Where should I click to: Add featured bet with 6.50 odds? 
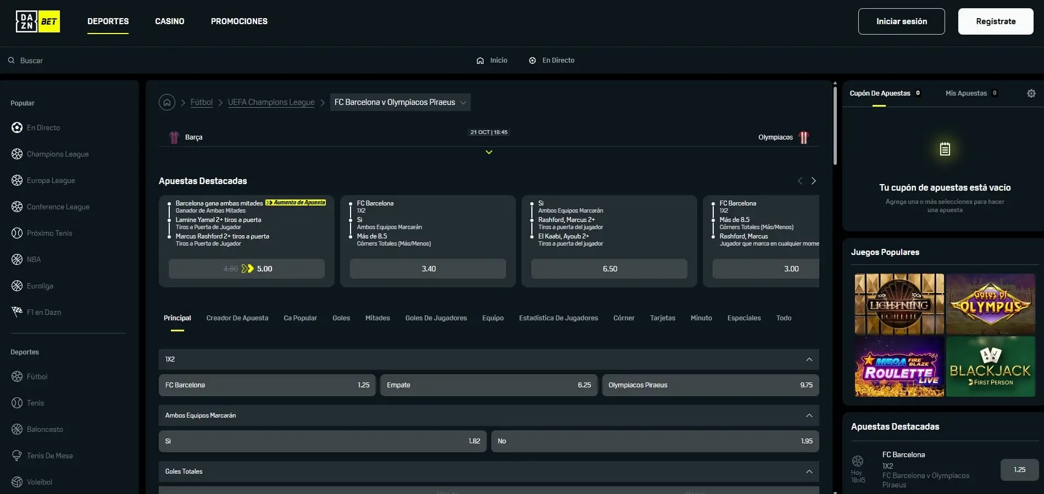[609, 269]
